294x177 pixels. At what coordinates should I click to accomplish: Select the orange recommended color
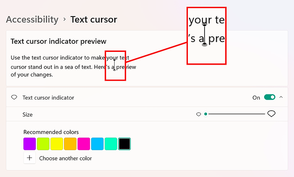pos(70,144)
